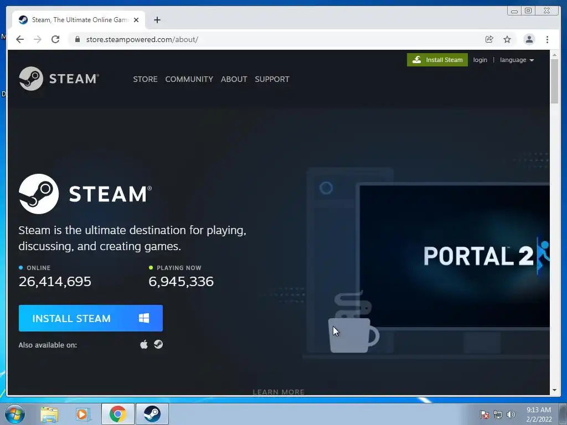Viewport: 567px width, 425px height.
Task: Click the Portal 2 promo image
Action: tap(454, 256)
